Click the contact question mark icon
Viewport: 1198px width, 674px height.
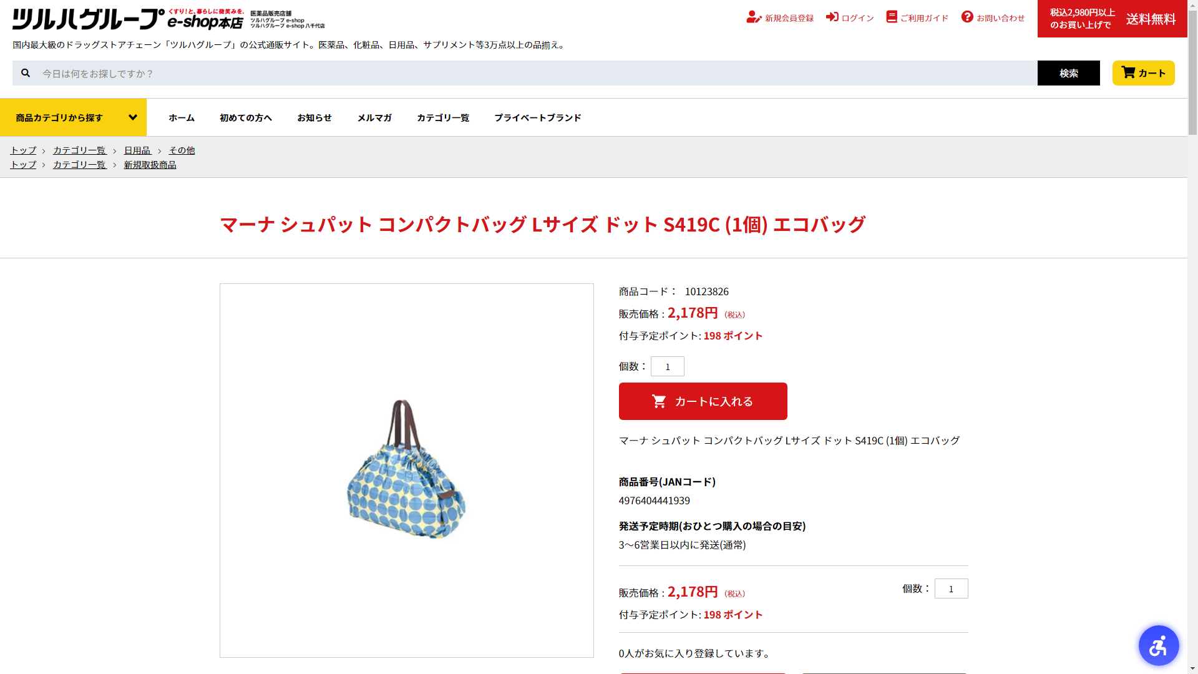tap(967, 17)
